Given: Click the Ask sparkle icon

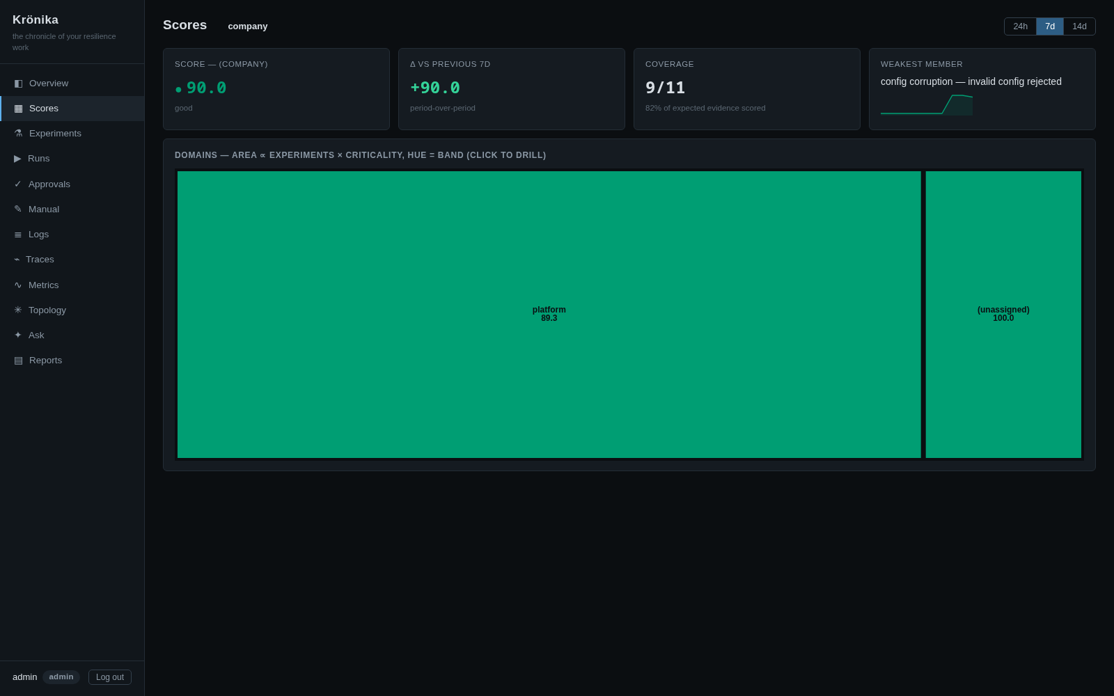Looking at the screenshot, I should 18,335.
